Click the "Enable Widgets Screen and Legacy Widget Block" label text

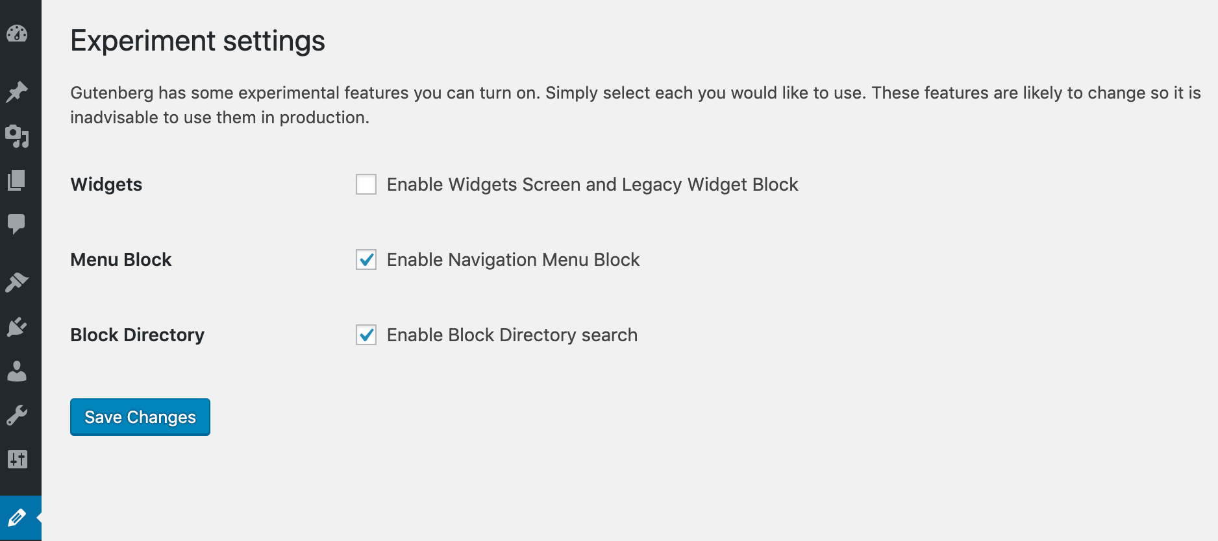click(x=592, y=185)
